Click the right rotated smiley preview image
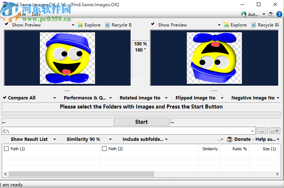This screenshot has height=188, width=284. coord(214,58)
